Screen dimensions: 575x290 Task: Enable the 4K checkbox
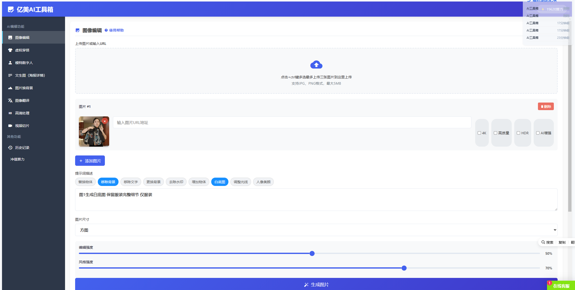click(x=479, y=133)
